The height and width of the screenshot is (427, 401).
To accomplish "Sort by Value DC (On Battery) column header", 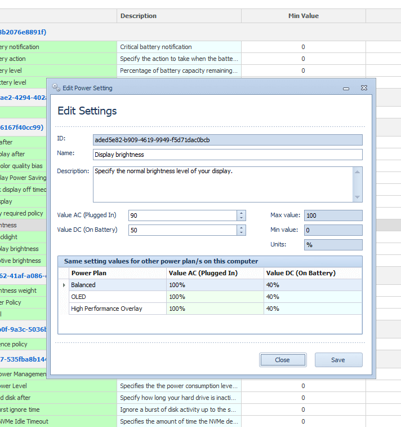I will click(x=313, y=273).
